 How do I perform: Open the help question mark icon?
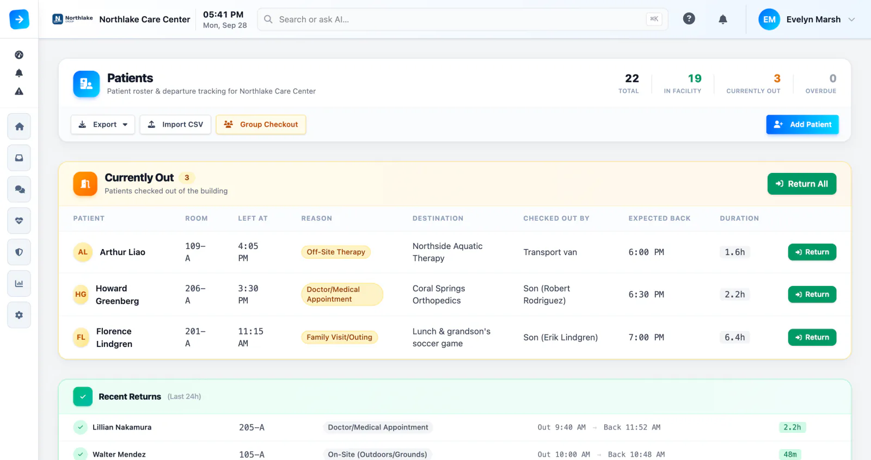pos(689,19)
